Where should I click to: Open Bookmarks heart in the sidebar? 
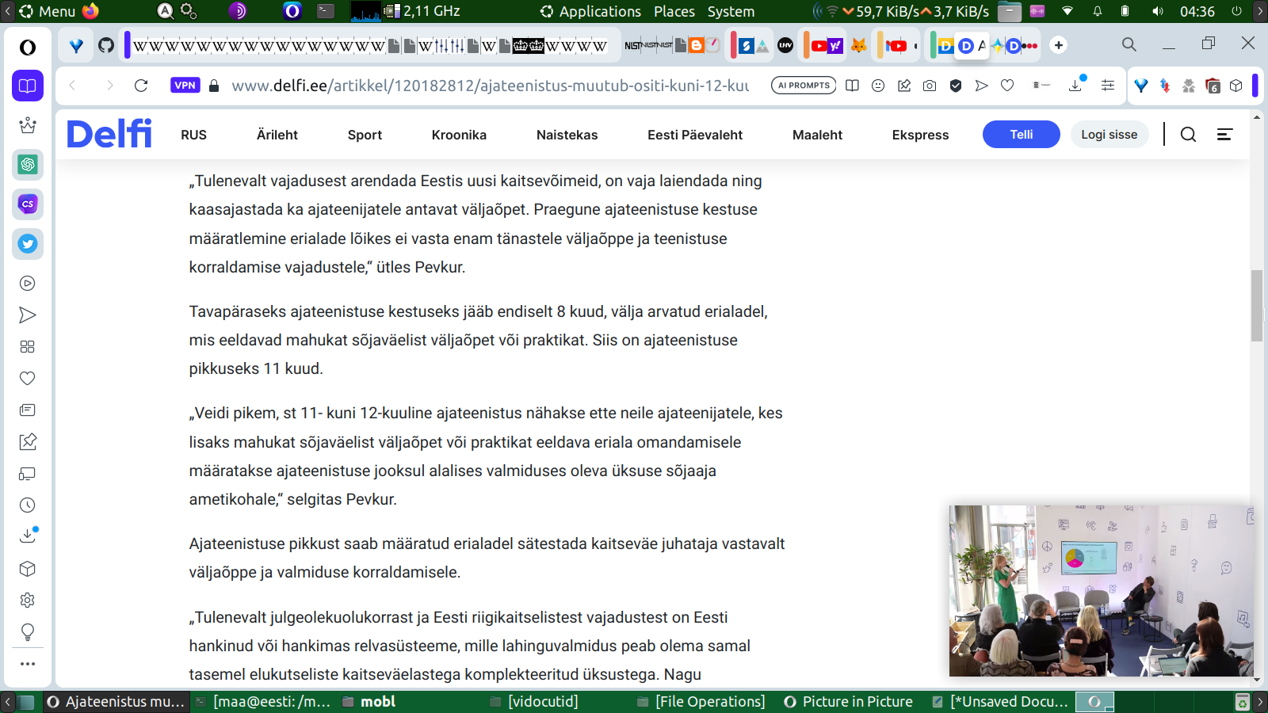pos(28,379)
